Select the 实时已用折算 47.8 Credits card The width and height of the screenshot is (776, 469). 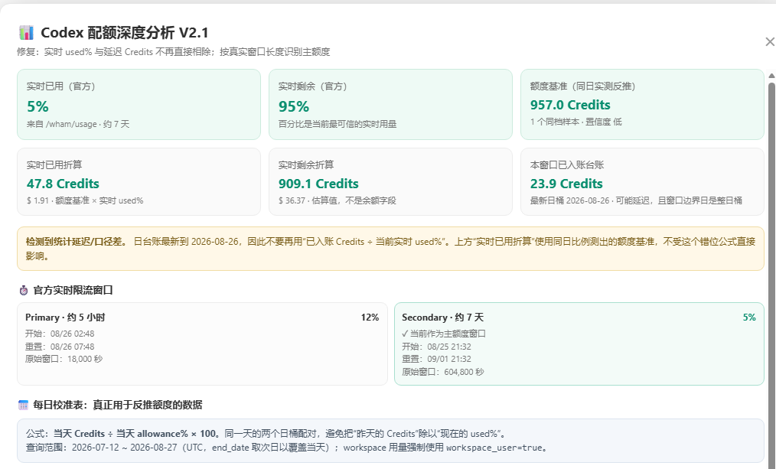(139, 181)
